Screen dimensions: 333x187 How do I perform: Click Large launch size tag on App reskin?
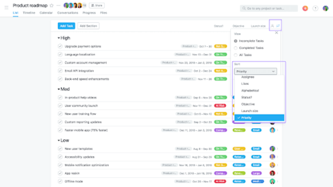(256, 173)
